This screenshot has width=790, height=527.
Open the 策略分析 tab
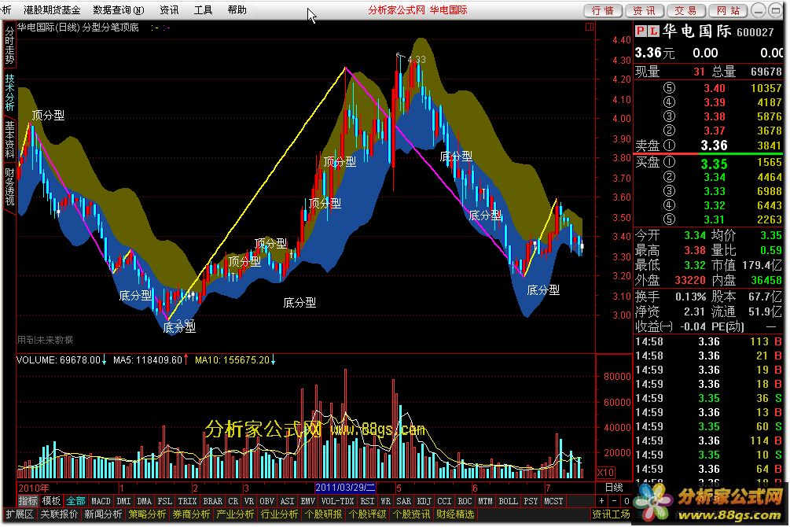point(147,514)
